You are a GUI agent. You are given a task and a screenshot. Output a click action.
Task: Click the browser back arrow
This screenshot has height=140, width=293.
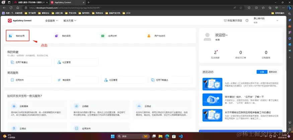click(x=4, y=8)
